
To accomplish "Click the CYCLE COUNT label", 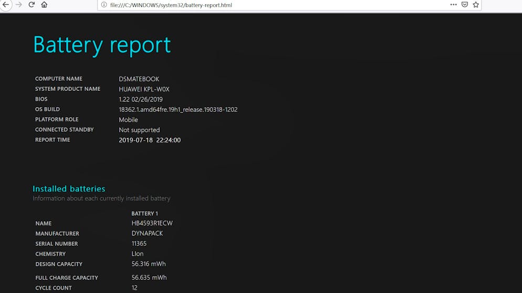I will point(54,288).
